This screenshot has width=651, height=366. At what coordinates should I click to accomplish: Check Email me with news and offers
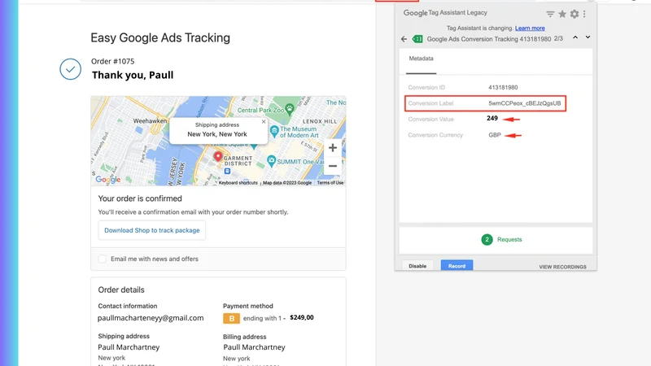tap(103, 259)
